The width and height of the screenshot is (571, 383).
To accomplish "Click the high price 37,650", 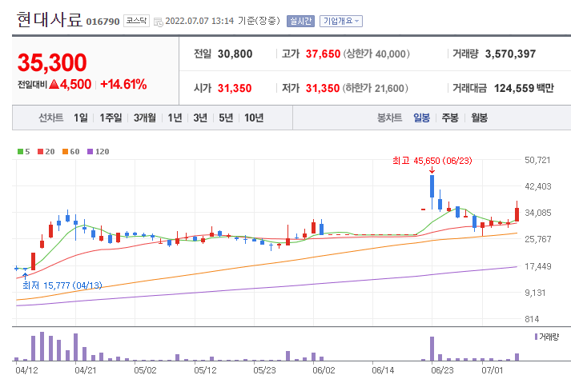I will click(323, 54).
